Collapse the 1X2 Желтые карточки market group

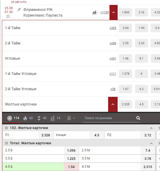point(151,128)
